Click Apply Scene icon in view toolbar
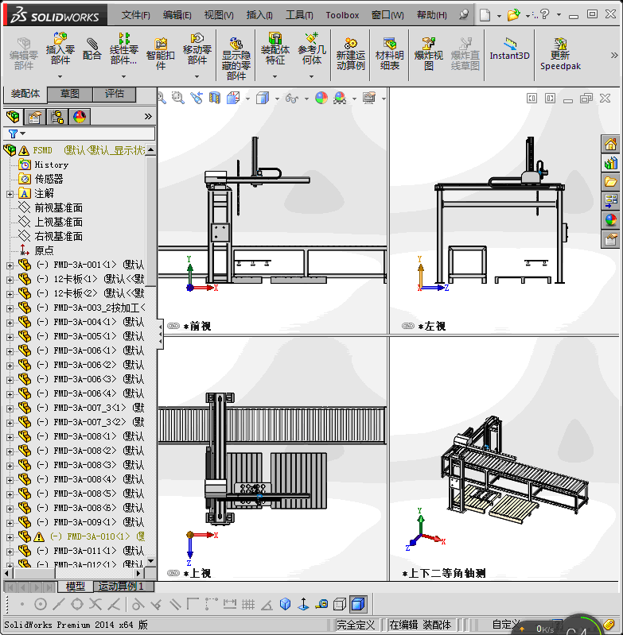 point(340,98)
